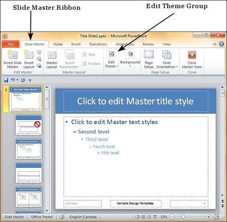This screenshot has width=227, height=222.
Task: Select the Slide Master tab
Action: (x=35, y=44)
